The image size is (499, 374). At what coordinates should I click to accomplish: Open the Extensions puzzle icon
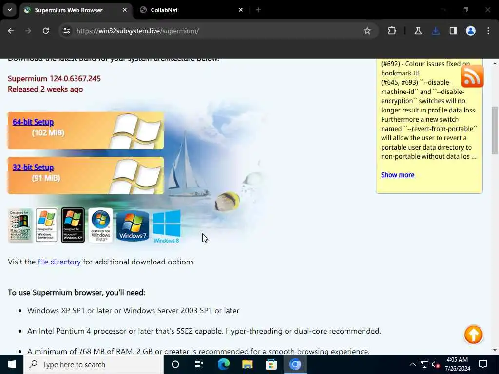pyautogui.click(x=392, y=31)
